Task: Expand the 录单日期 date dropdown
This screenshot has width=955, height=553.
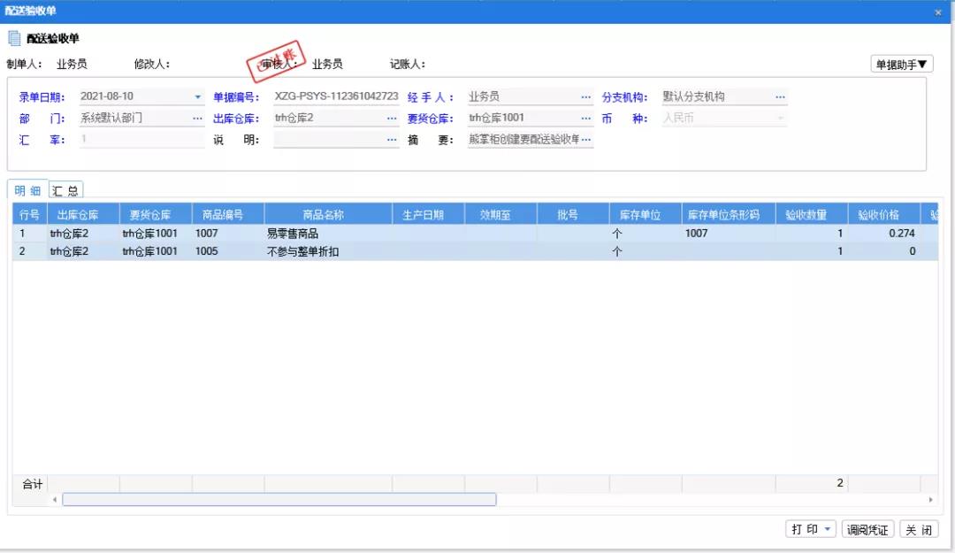Action: (198, 97)
